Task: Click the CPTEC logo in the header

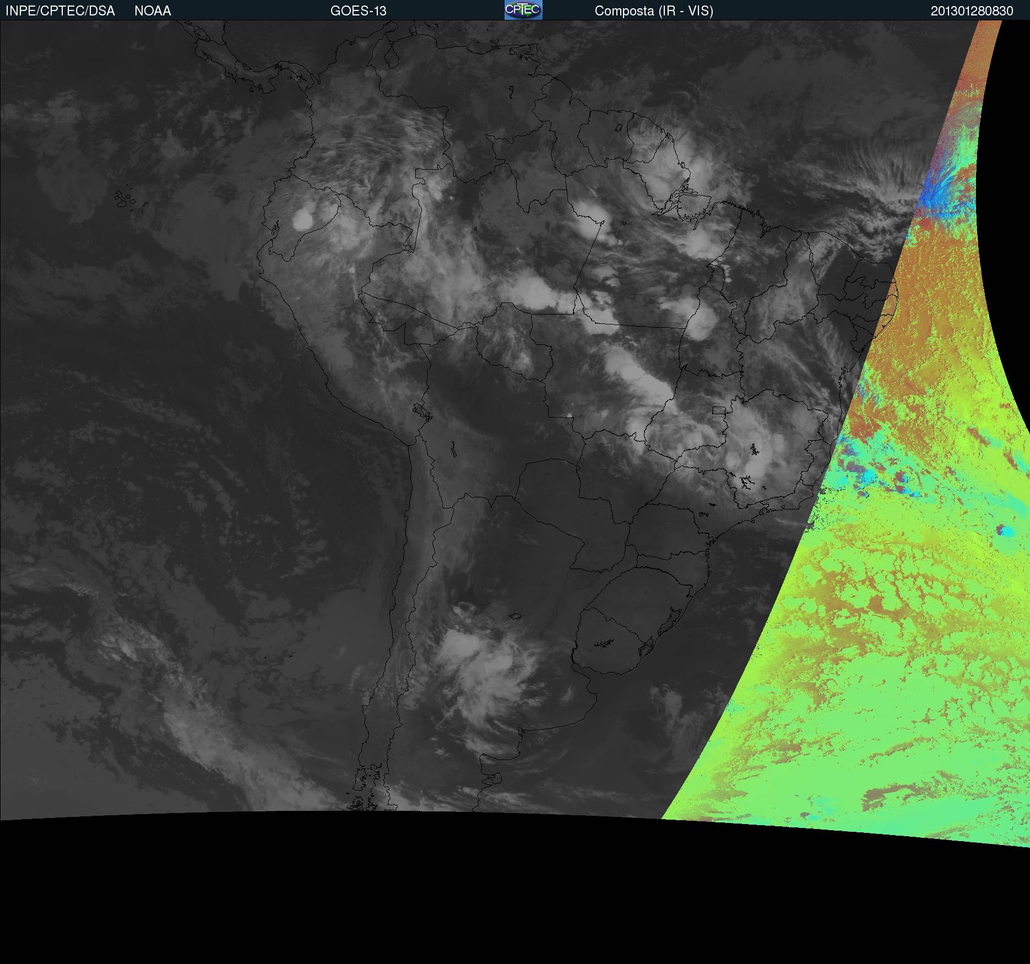Action: click(x=523, y=10)
